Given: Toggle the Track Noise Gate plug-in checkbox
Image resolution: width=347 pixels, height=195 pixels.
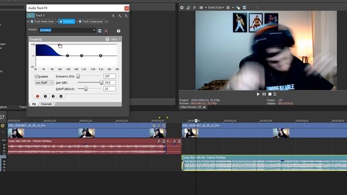Looking at the screenshot, I should [32, 22].
